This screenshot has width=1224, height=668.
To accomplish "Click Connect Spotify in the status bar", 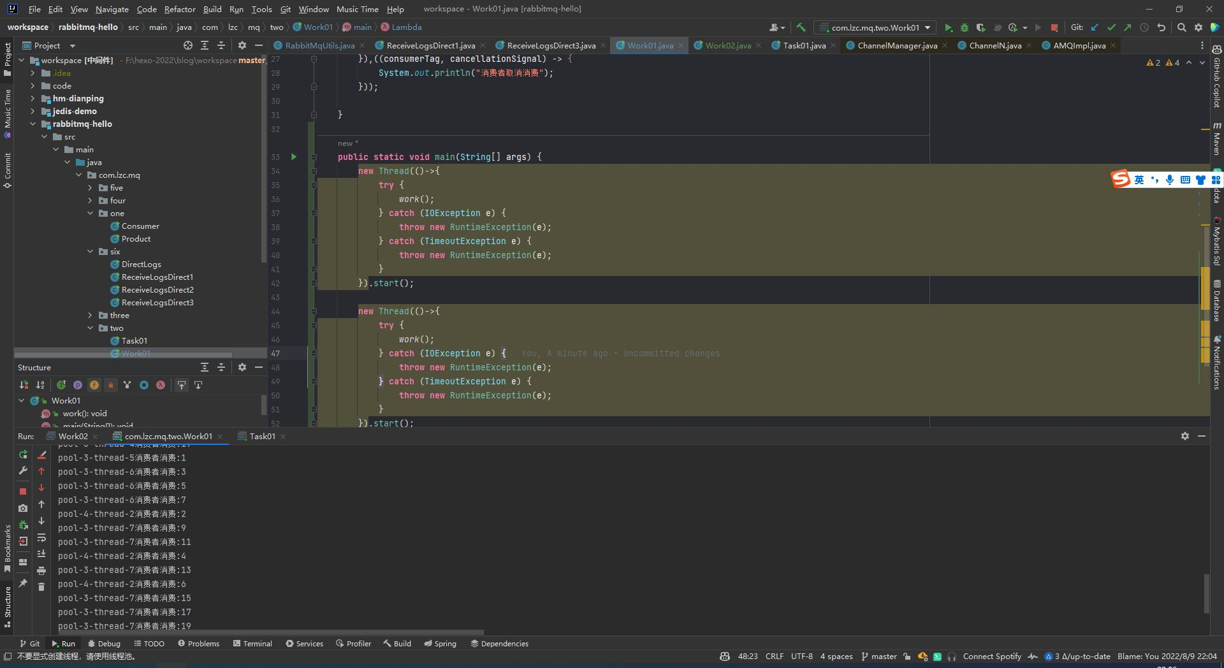I will pyautogui.click(x=991, y=656).
